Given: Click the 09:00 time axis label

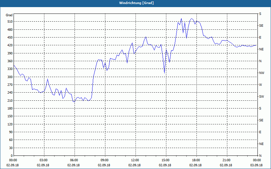Looking at the screenshot, I should 105,160.
